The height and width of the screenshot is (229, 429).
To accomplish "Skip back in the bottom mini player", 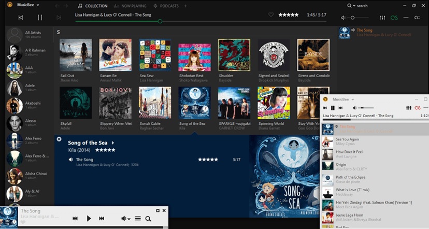I will click(75, 218).
